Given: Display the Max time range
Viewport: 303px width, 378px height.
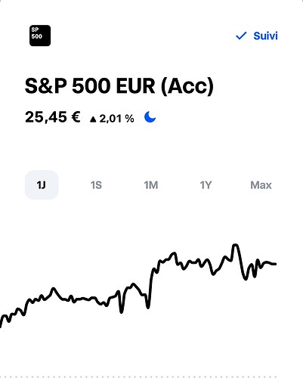Looking at the screenshot, I should pyautogui.click(x=261, y=185).
